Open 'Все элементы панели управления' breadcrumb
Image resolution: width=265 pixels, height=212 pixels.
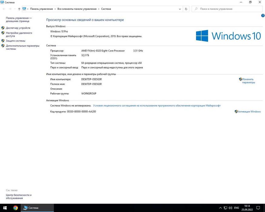coord(77,9)
